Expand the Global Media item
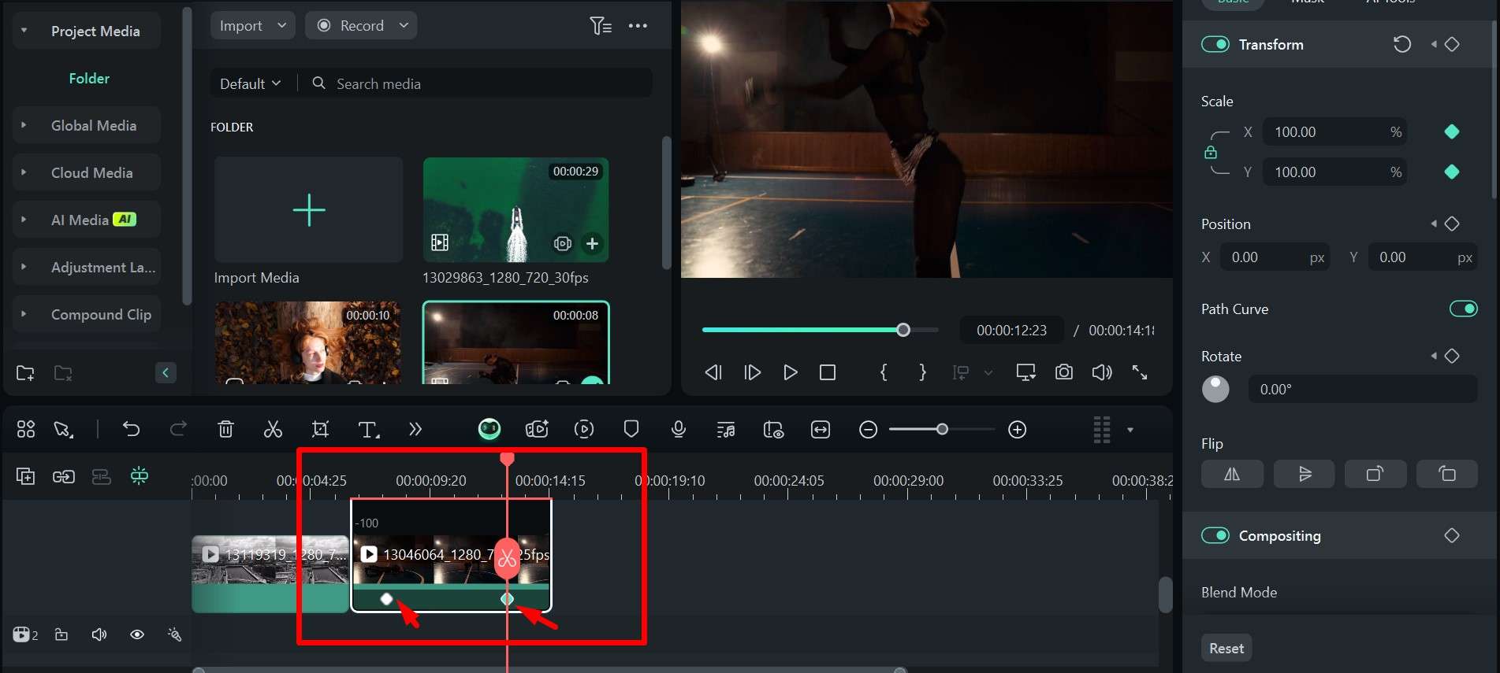The height and width of the screenshot is (673, 1500). click(x=24, y=125)
